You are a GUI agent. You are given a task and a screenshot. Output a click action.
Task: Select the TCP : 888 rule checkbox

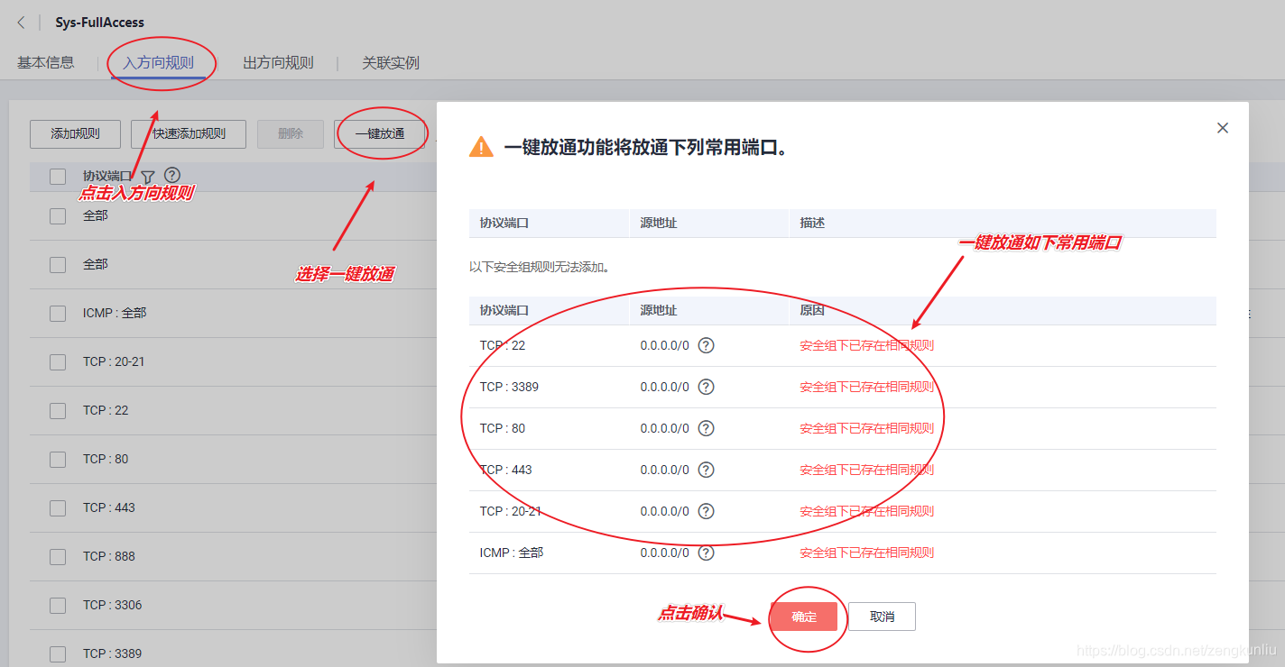click(58, 557)
